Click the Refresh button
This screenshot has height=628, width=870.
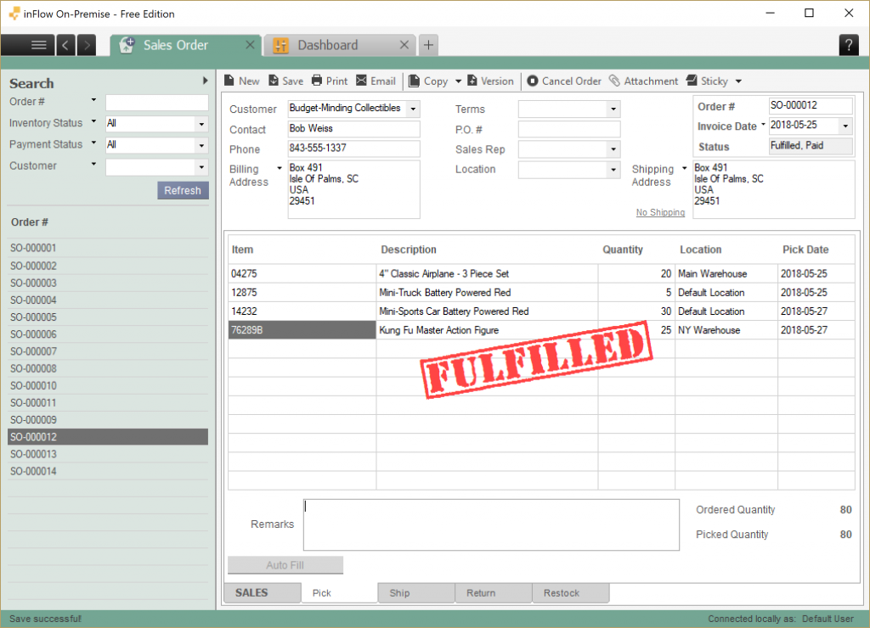point(183,190)
